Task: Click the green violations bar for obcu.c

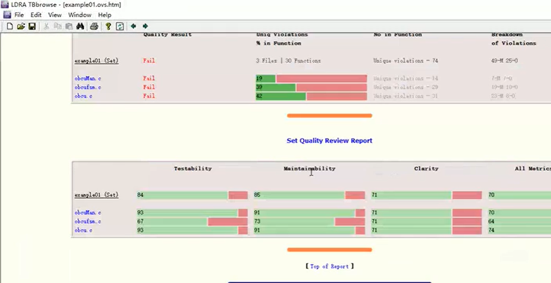Action: (x=280, y=96)
